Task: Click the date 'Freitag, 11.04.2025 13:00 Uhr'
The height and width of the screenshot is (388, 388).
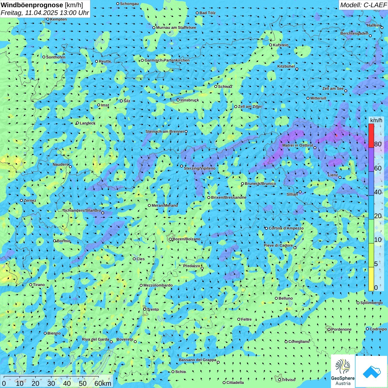Action: [x=45, y=13]
